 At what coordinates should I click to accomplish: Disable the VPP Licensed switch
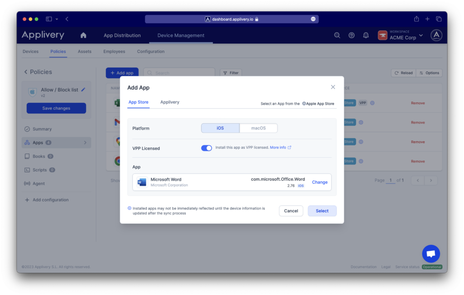[x=207, y=148]
